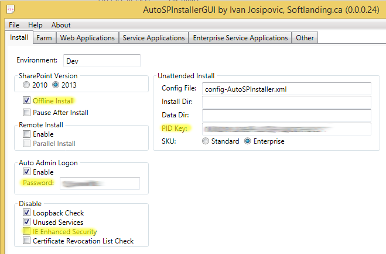Check the IE Enhanced Security checkbox
This screenshot has width=386, height=254.
click(x=26, y=231)
